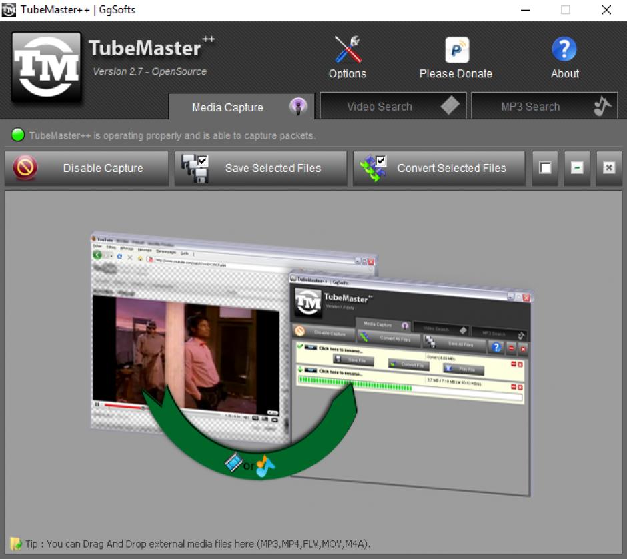Click the Video Search diamond icon
The height and width of the screenshot is (559, 627).
[x=450, y=105]
